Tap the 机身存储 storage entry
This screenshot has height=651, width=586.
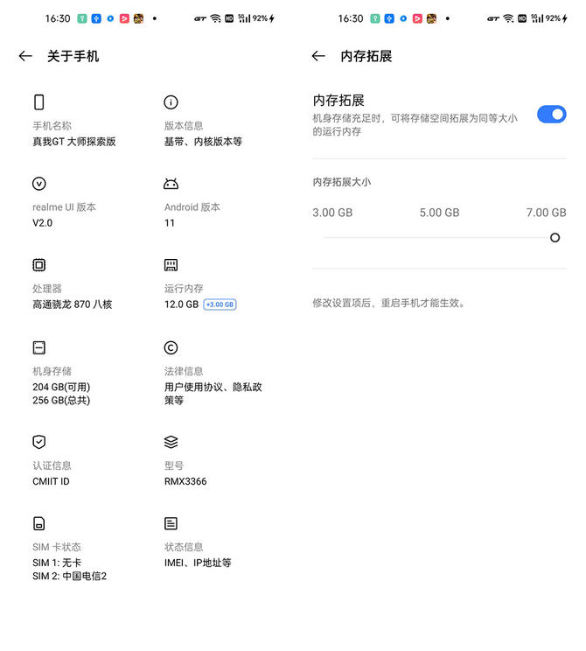coord(61,386)
